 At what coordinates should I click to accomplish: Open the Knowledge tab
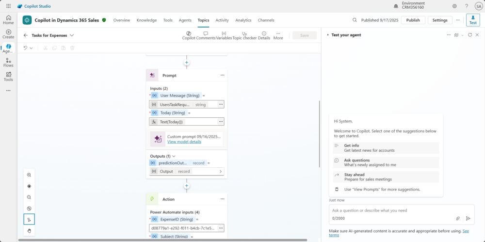(146, 20)
